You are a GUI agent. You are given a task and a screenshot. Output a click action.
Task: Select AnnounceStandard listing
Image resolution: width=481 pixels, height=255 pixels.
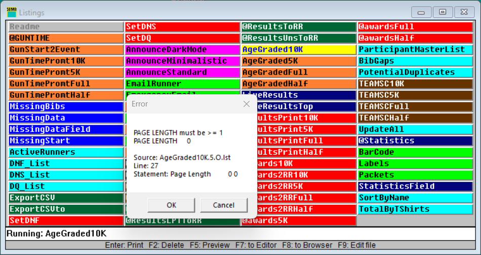(182, 72)
